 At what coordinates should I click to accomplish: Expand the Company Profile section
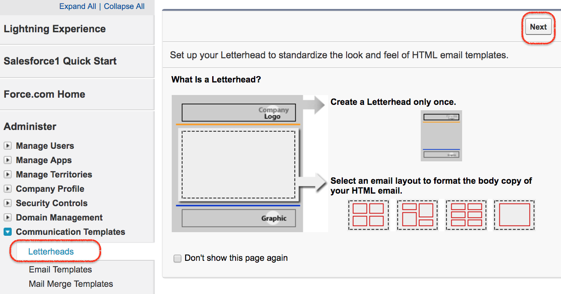(x=8, y=189)
